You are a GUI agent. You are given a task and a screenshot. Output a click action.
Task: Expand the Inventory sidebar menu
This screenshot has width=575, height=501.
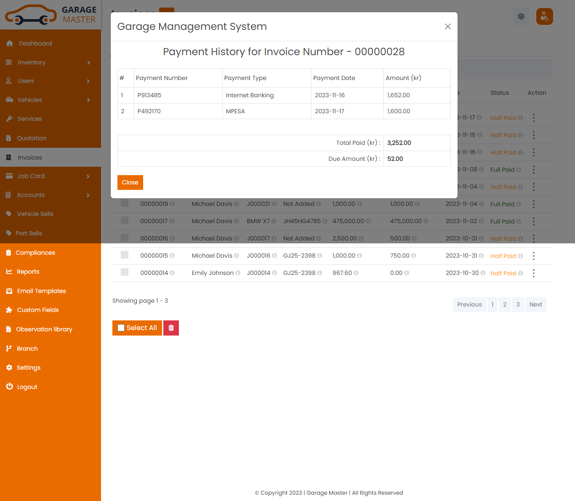32,62
